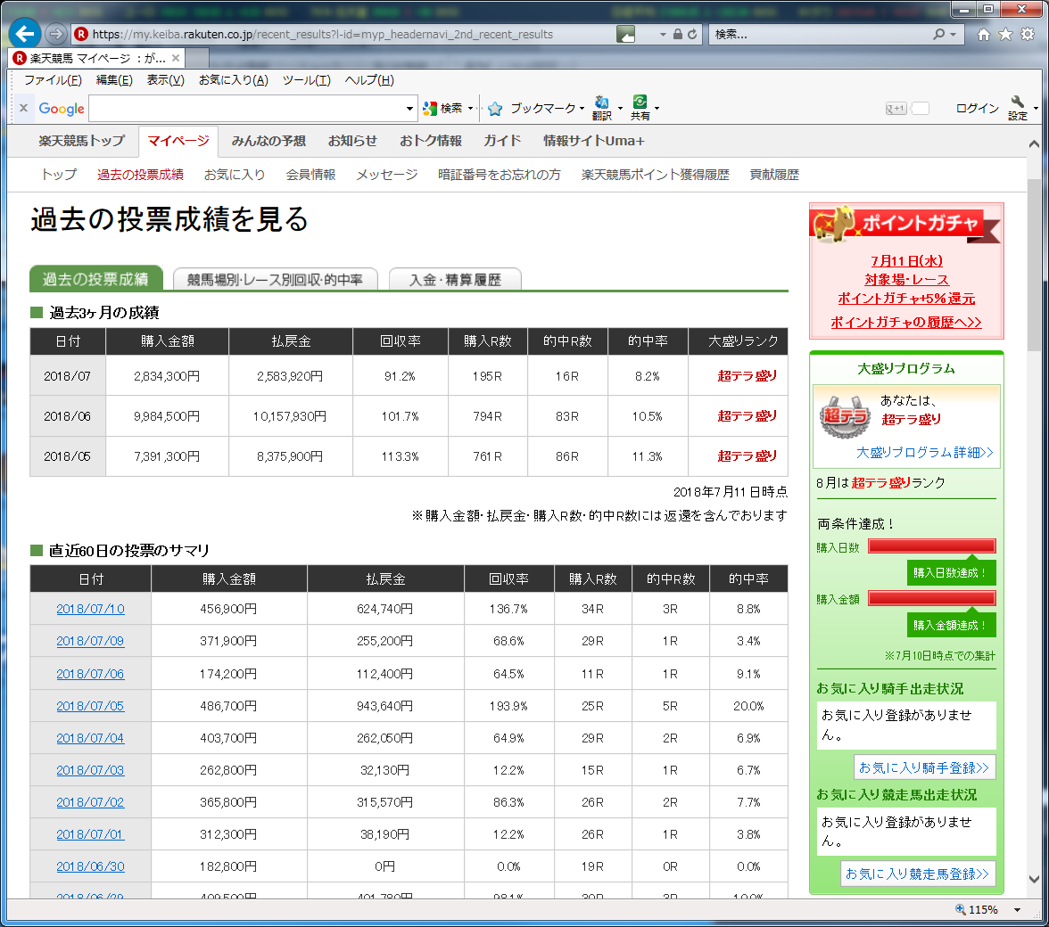Click the Google toolbar 設定 wrench icon
Image resolution: width=1049 pixels, height=927 pixels.
(1018, 108)
